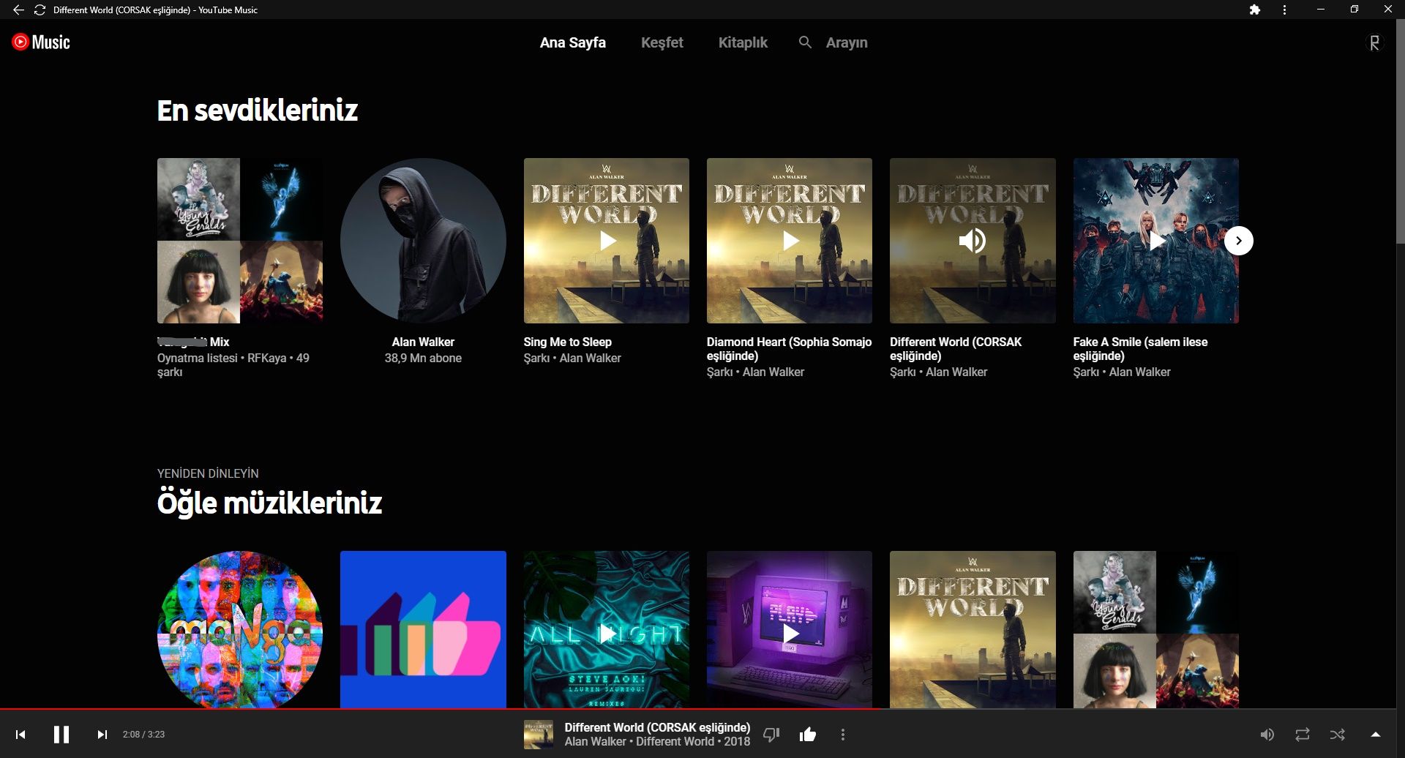The width and height of the screenshot is (1405, 758).
Task: Open the Diamond Heart (Sophia Somajo eşliğinde) title
Action: click(790, 349)
